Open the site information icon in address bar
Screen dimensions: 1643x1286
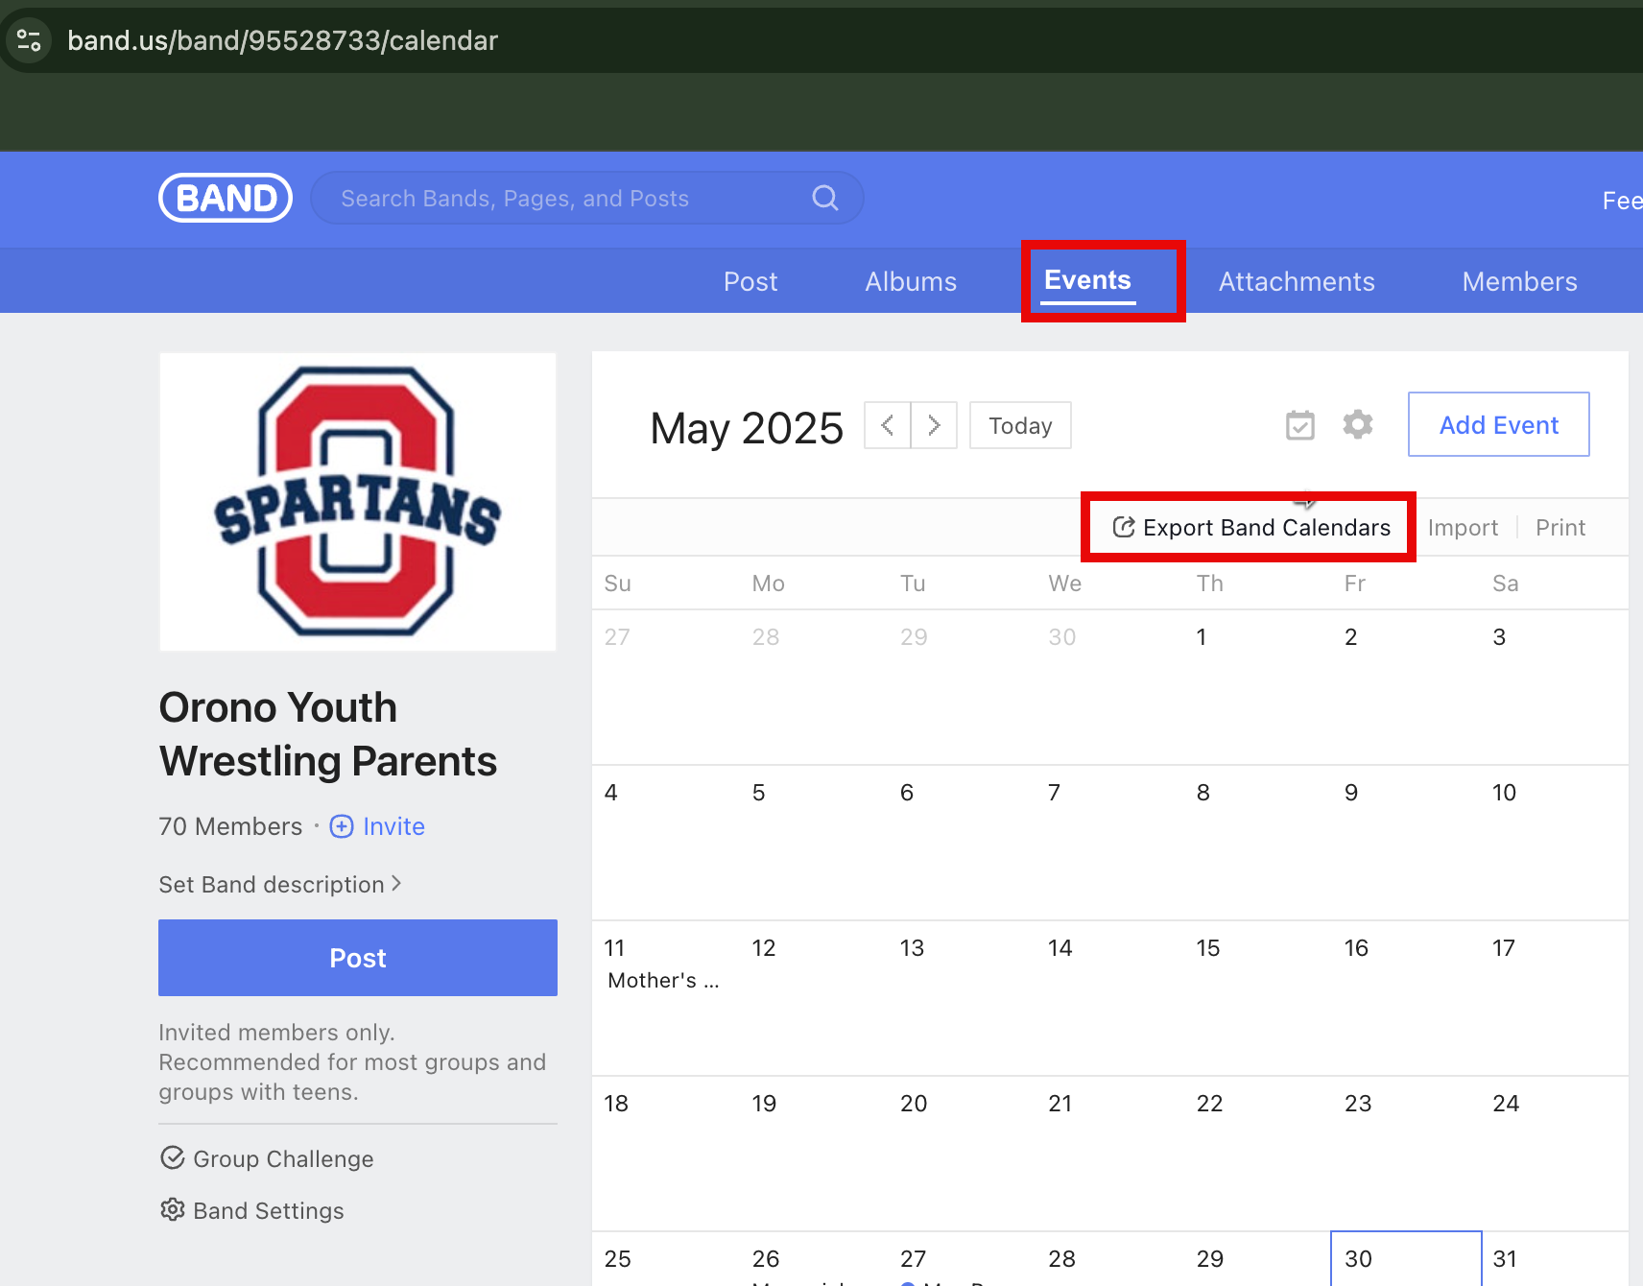[30, 40]
